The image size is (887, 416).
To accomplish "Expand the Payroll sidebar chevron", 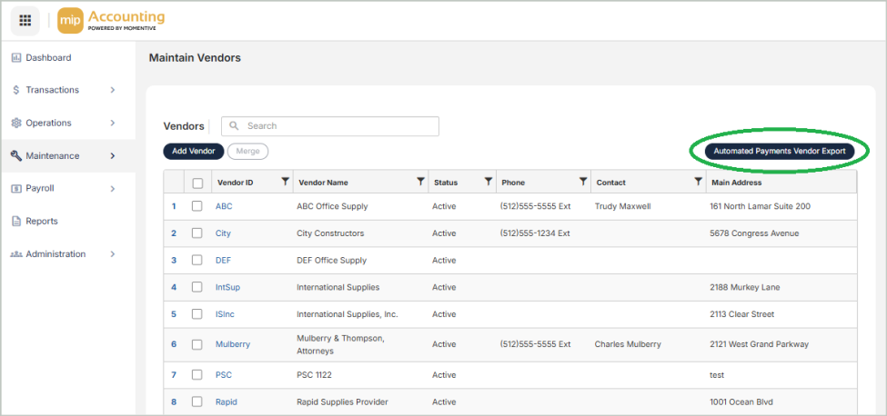I will 113,189.
